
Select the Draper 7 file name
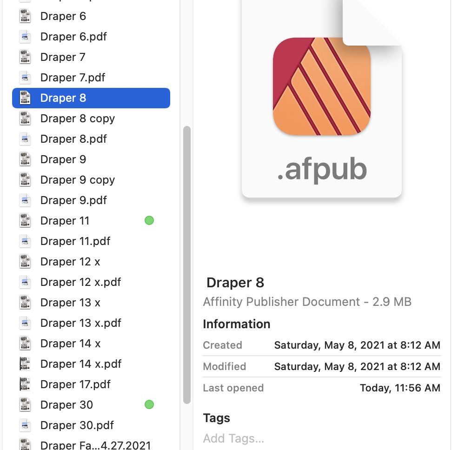(x=63, y=57)
